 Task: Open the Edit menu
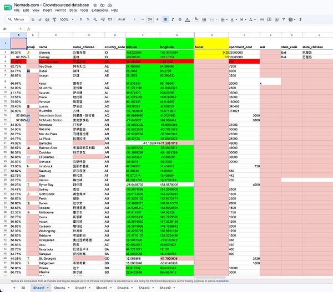point(26,10)
